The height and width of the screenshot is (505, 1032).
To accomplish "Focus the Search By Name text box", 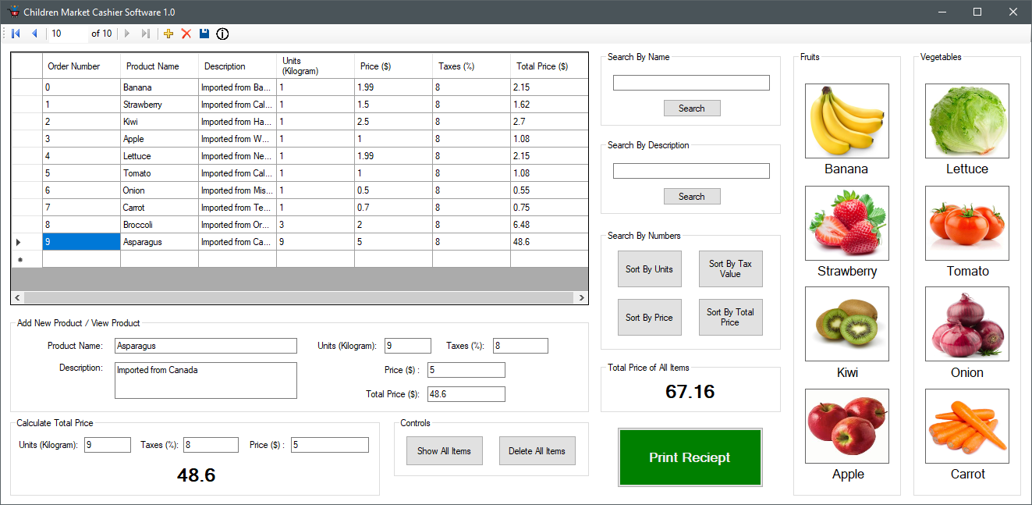I will pos(691,83).
